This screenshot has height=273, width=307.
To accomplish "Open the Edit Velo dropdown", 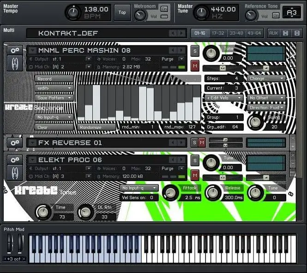I will (224, 98).
